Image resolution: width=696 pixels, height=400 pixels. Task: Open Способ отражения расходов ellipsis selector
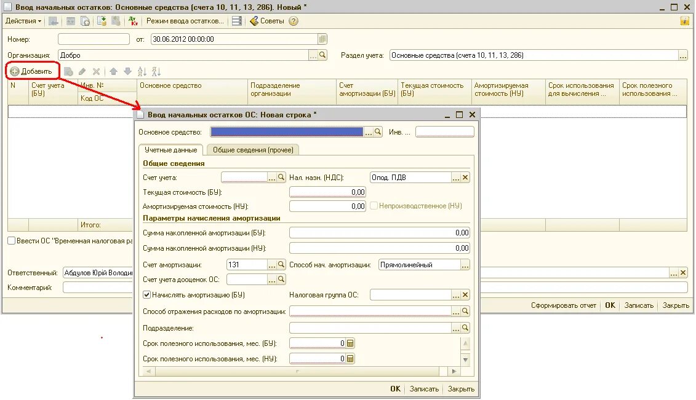coord(456,312)
